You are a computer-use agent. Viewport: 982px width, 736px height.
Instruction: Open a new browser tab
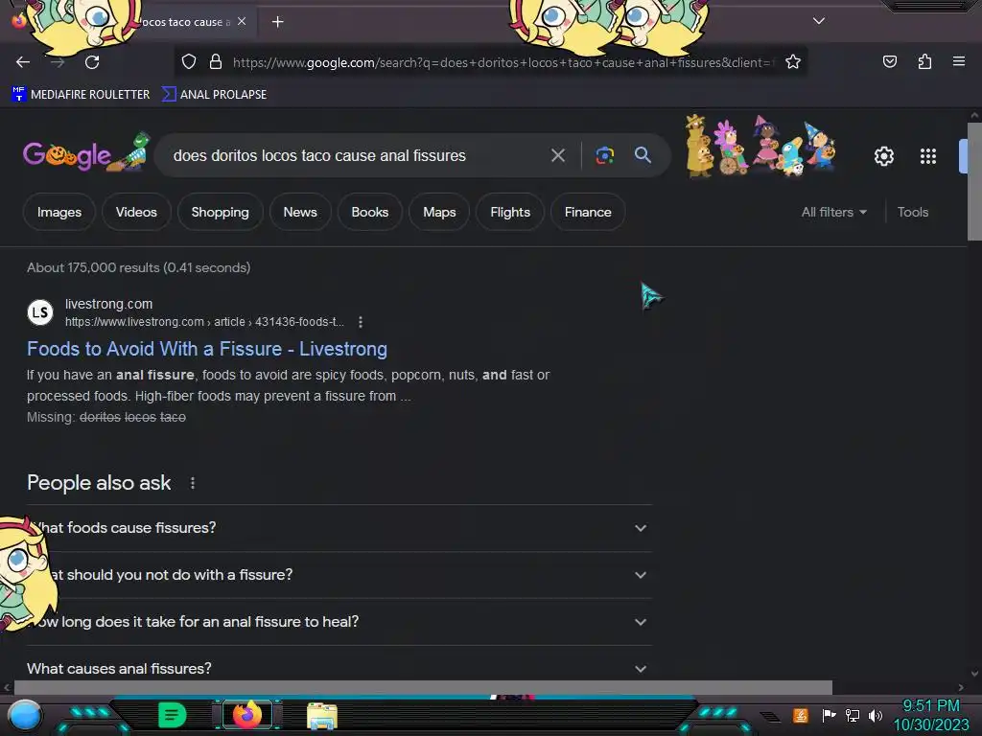(x=277, y=22)
